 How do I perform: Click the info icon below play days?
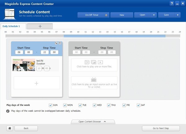point(8,111)
